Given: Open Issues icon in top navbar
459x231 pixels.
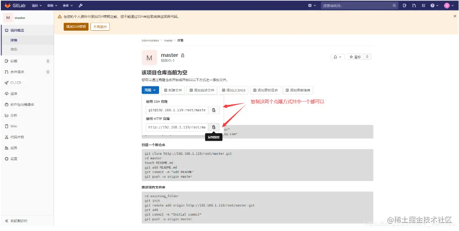Looking at the screenshot, I should [x=404, y=6].
